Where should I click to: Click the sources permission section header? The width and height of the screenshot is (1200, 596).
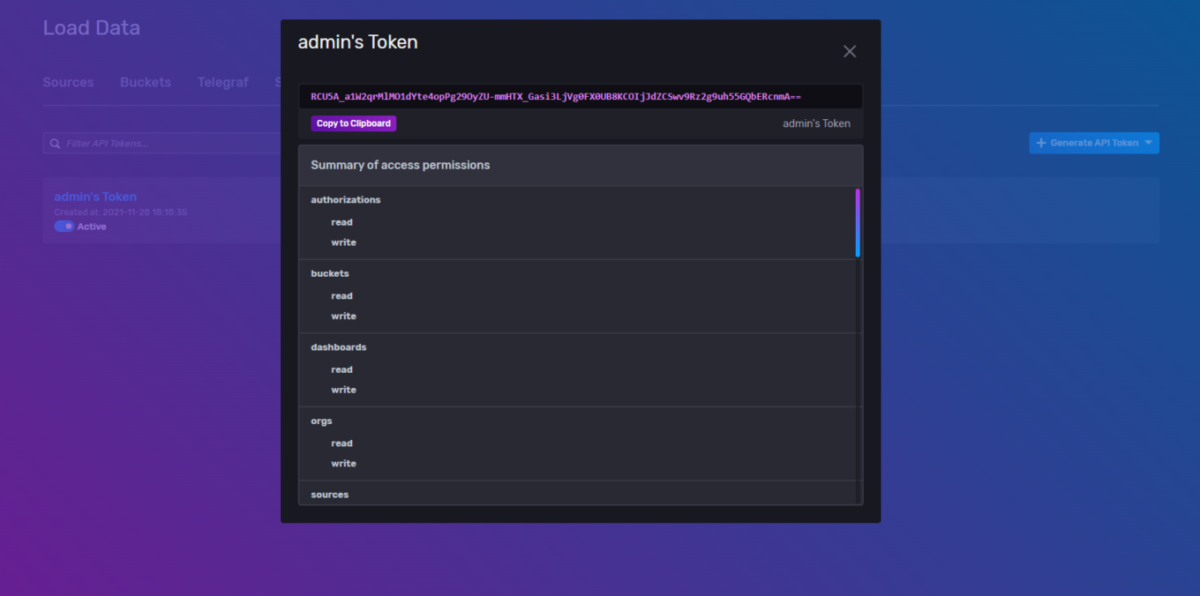329,494
